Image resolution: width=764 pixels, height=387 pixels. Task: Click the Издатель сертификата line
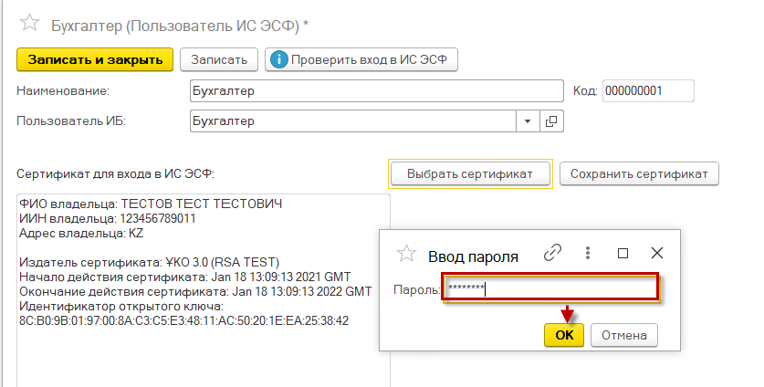[x=149, y=262]
